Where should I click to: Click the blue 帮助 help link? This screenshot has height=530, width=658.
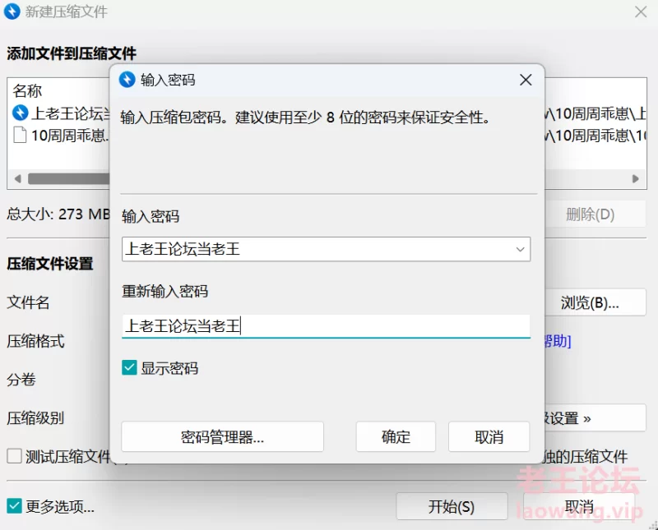tap(558, 341)
